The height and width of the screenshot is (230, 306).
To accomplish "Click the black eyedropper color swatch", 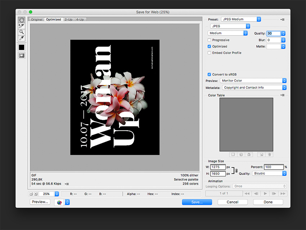I will [22, 48].
